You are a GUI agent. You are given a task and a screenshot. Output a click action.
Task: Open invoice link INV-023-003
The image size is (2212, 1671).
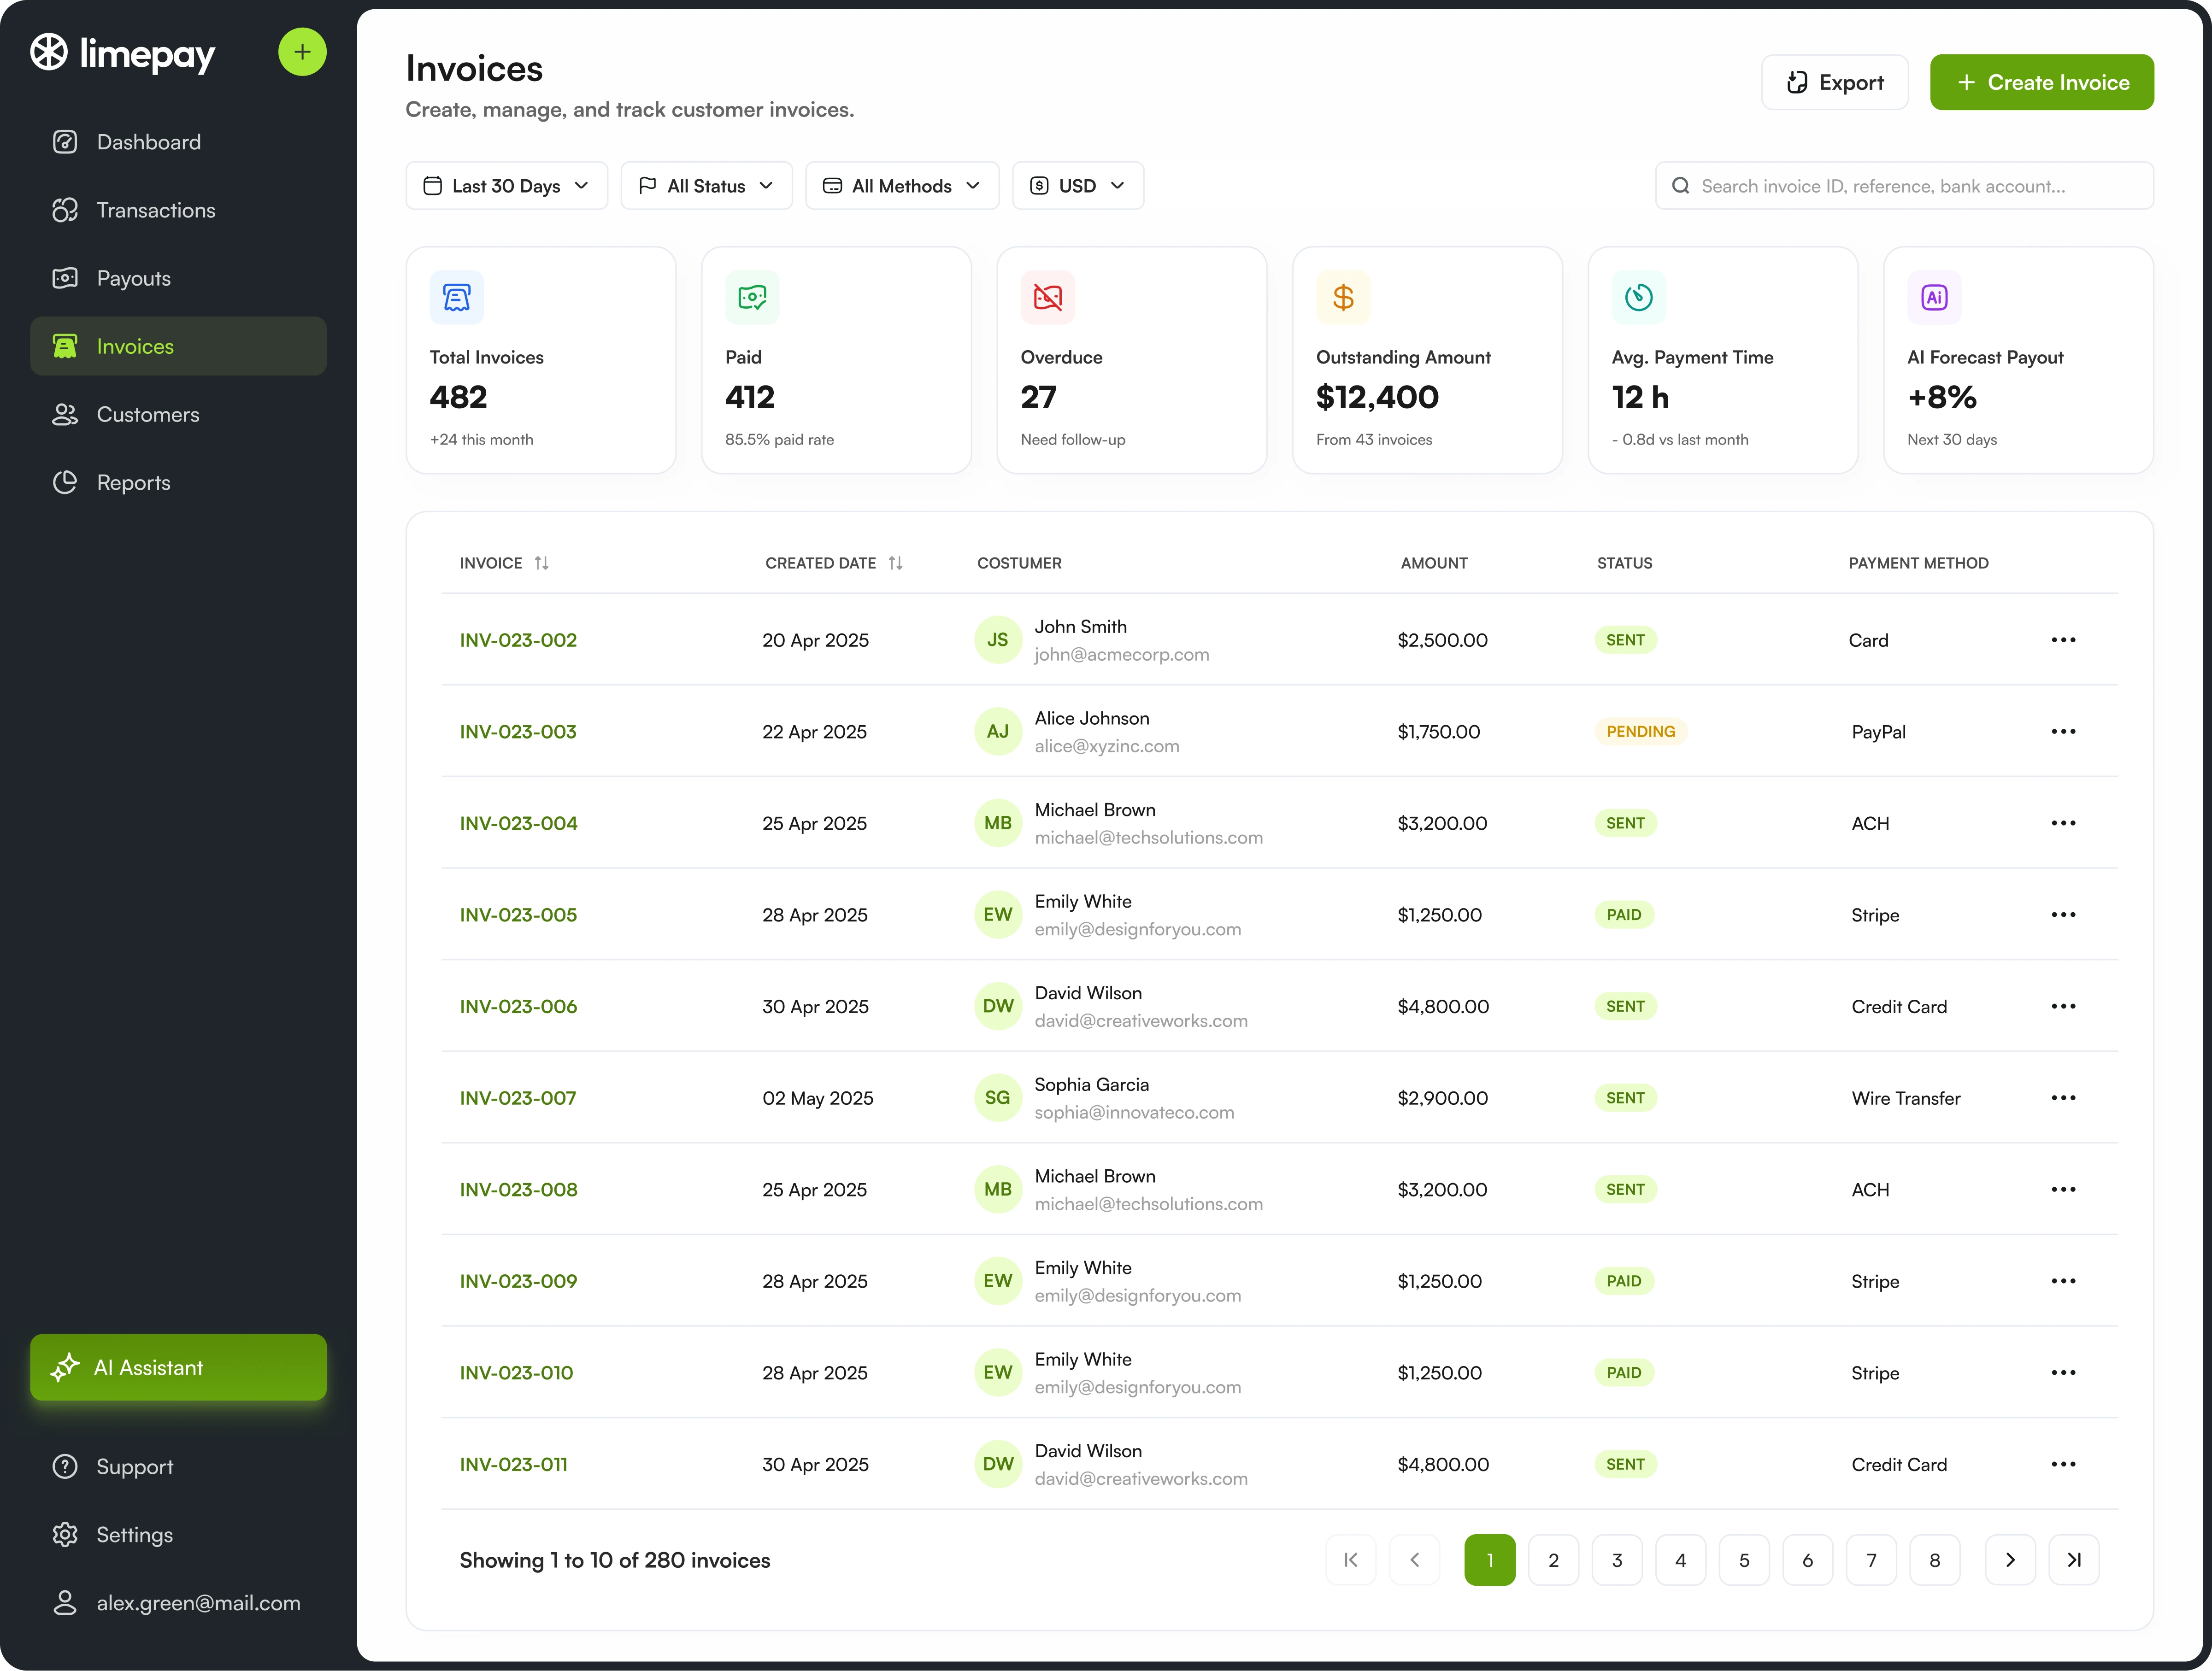pos(518,732)
